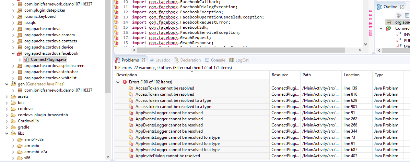Click the ConnectPlugin.java file icon
This screenshot has height=162, width=410.
click(x=26, y=59)
